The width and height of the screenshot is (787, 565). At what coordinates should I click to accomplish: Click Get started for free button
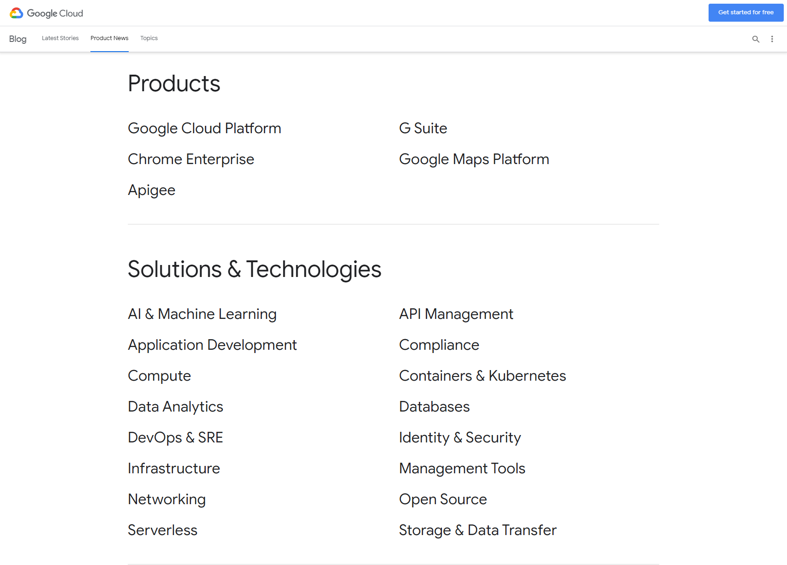click(x=745, y=12)
